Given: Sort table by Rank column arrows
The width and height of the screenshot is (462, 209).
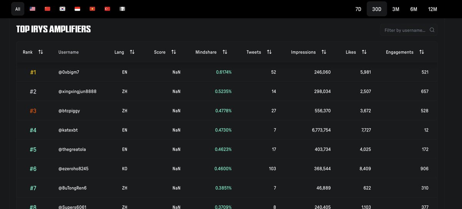Looking at the screenshot, I should [40, 52].
